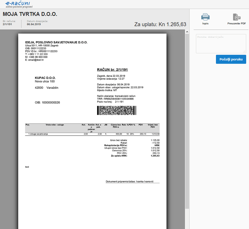Click the 'Preuzmite PDF' text label

pos(237,24)
